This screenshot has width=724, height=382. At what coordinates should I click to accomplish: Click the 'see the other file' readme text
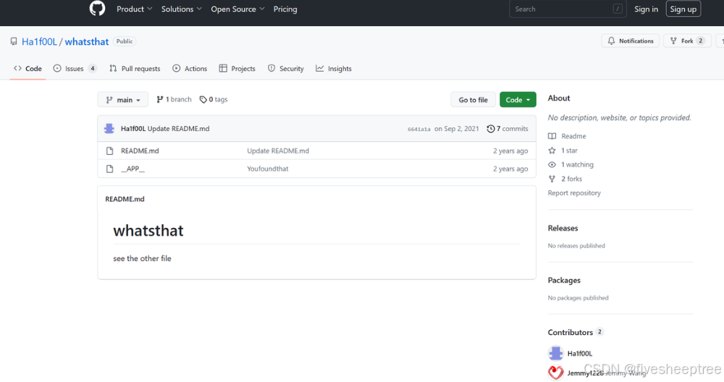coord(142,258)
